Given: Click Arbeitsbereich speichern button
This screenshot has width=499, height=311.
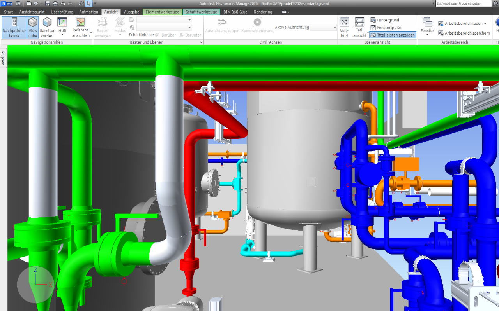Looking at the screenshot, I should (x=464, y=33).
